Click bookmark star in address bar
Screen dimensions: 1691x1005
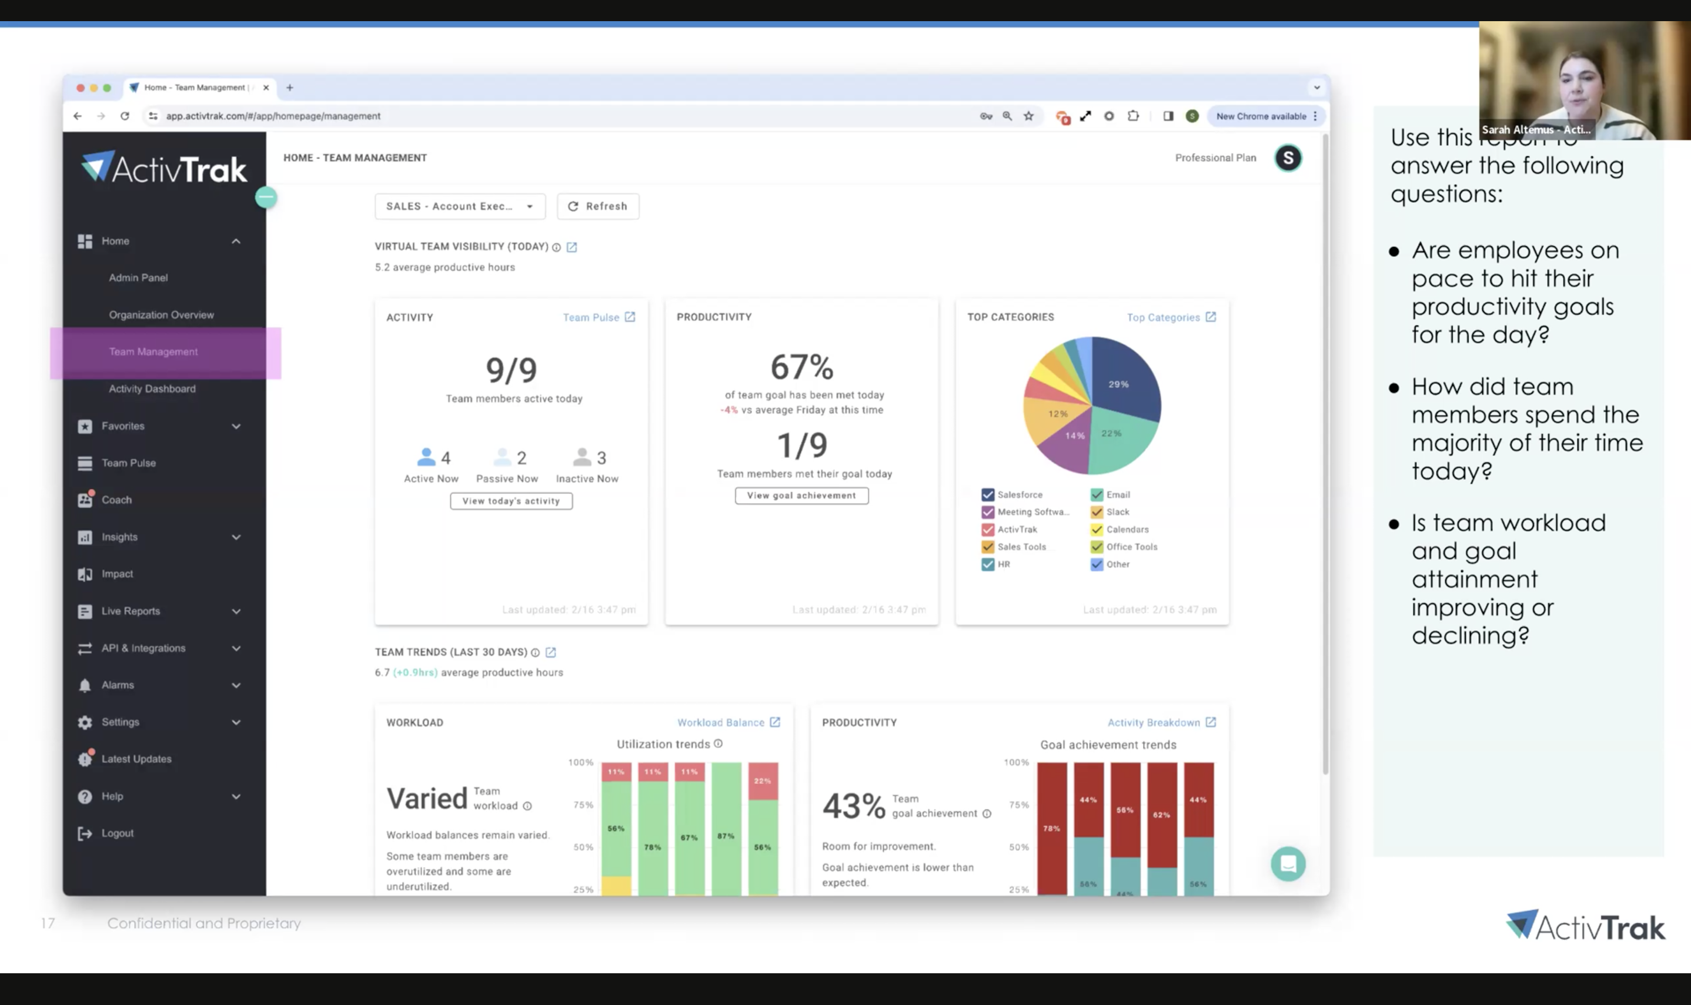[1028, 116]
